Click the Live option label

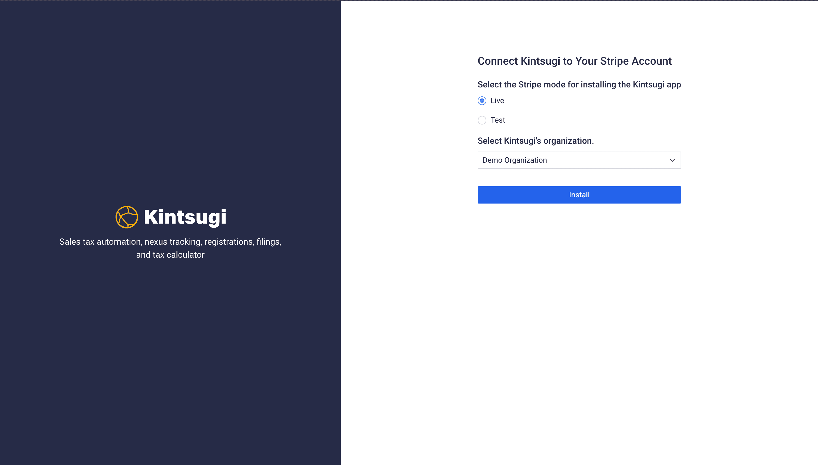497,101
